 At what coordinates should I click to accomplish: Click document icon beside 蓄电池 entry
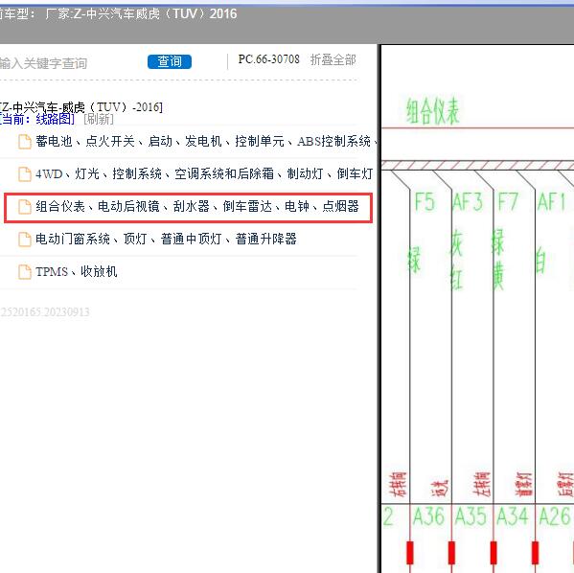[25, 142]
